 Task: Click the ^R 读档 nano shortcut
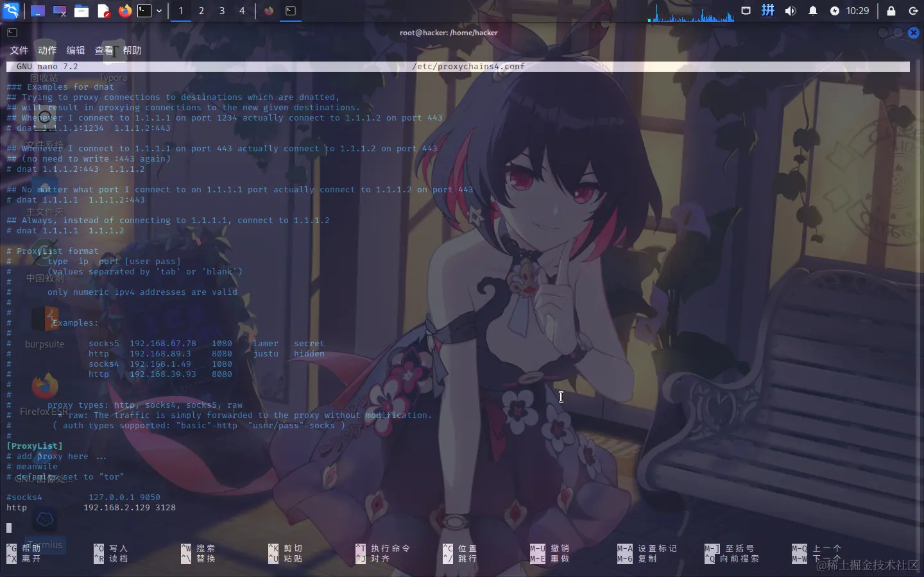pos(111,559)
